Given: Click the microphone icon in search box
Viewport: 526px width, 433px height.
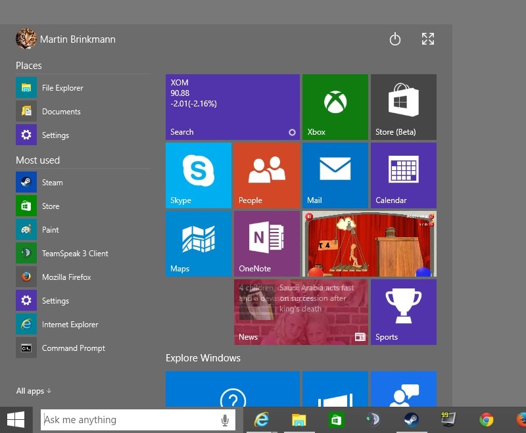Looking at the screenshot, I should pos(225,420).
